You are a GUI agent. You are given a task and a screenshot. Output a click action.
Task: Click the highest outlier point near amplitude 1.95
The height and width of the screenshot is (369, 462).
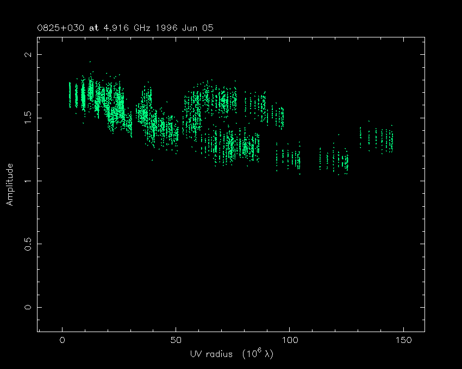(x=90, y=62)
